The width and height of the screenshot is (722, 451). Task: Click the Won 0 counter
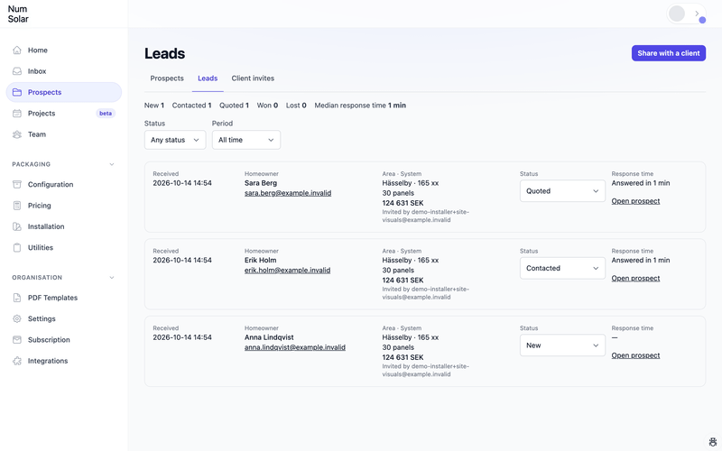pyautogui.click(x=267, y=106)
